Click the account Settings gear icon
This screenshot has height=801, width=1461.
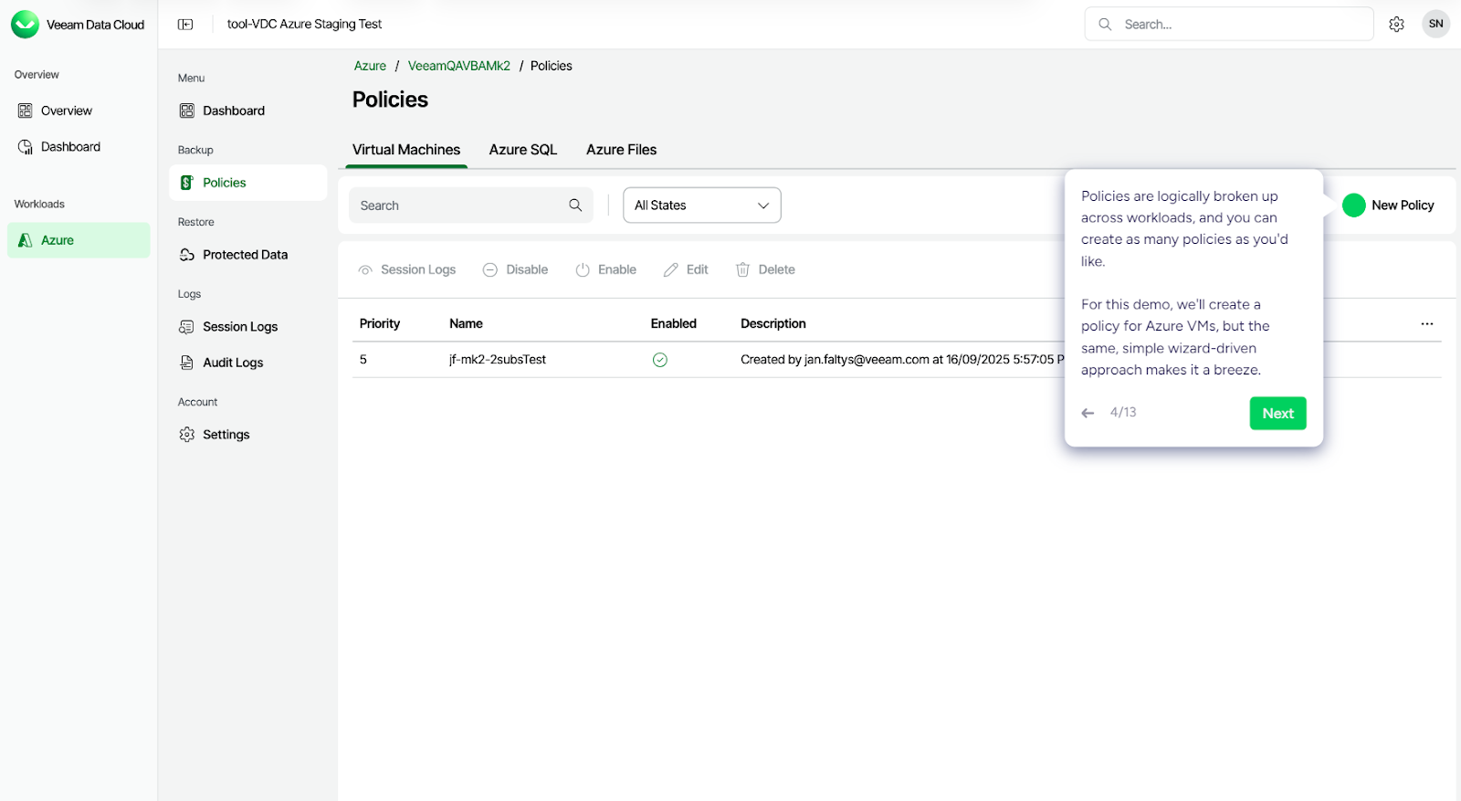(187, 435)
